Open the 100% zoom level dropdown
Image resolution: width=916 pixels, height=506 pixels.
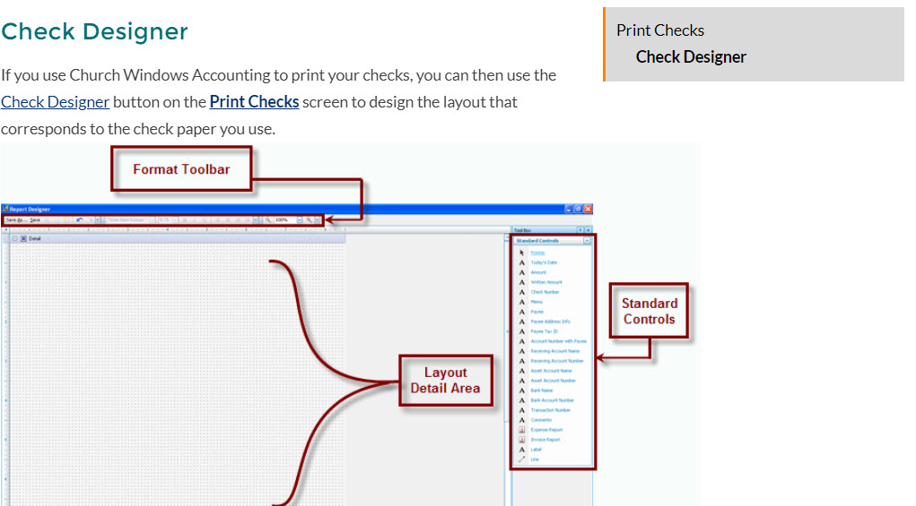(300, 220)
